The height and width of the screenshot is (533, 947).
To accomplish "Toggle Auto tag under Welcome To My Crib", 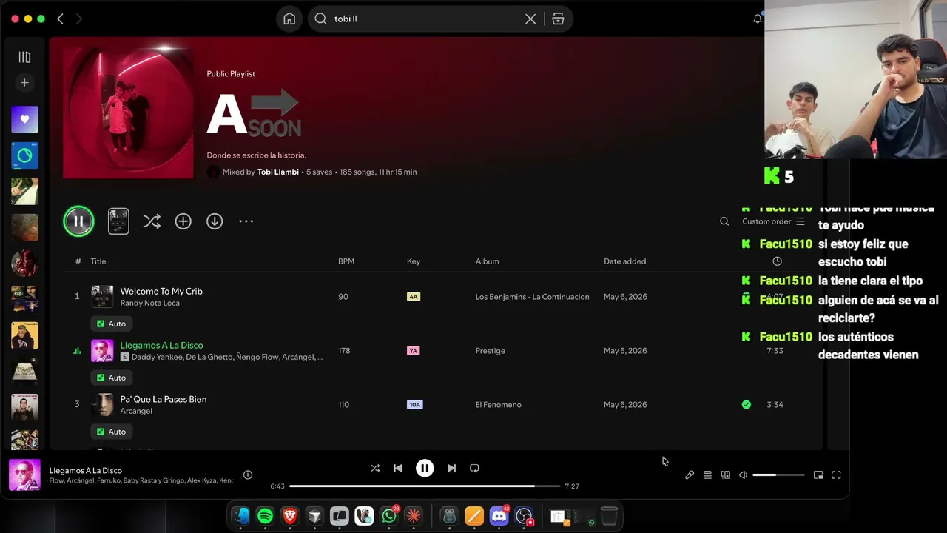I will click(111, 324).
